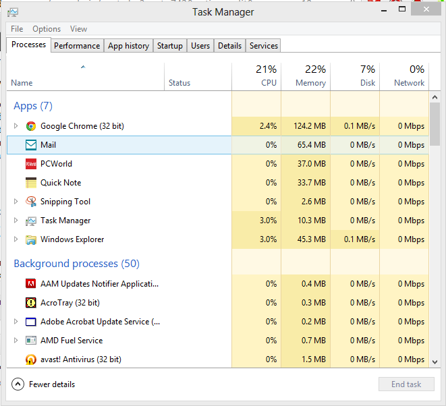Select the Quick Note app icon

31,183
